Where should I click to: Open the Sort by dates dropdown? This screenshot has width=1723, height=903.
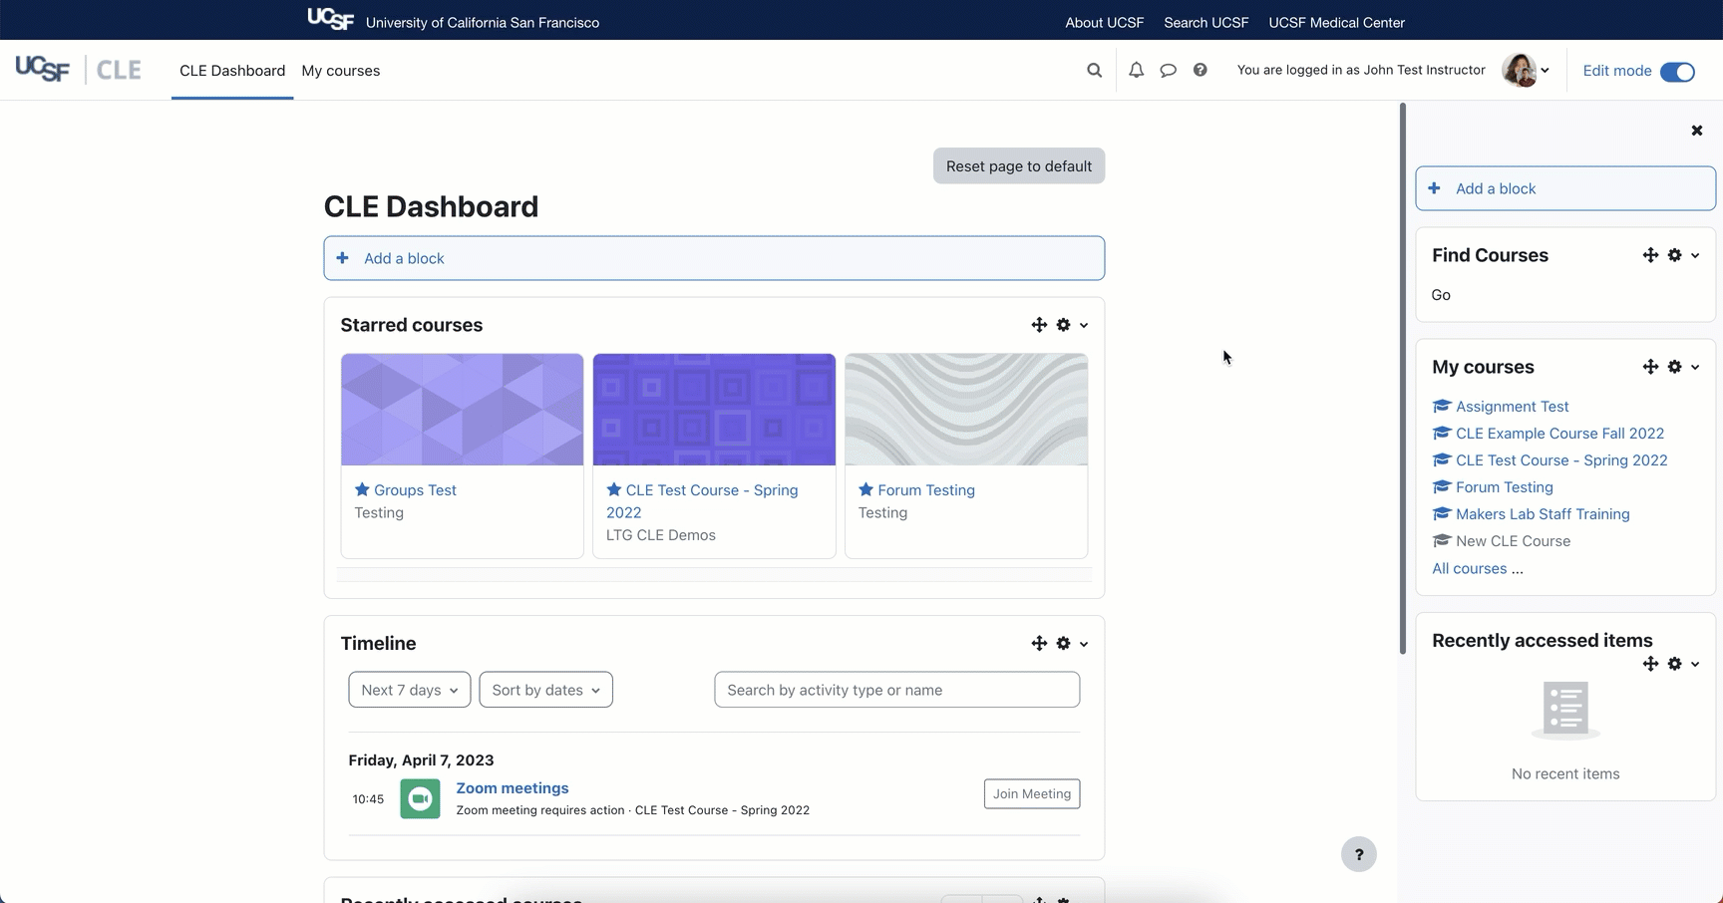pos(546,690)
